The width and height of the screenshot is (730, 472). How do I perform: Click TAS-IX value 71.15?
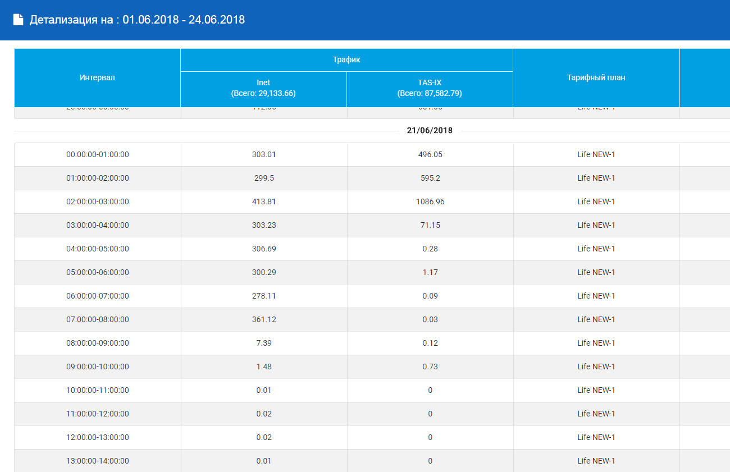click(430, 225)
